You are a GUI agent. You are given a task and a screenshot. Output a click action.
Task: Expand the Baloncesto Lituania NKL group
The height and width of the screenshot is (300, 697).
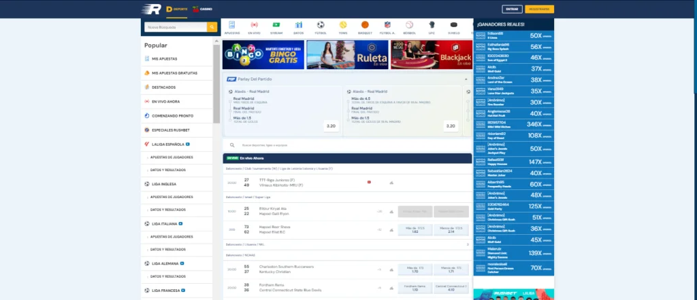coord(348,244)
